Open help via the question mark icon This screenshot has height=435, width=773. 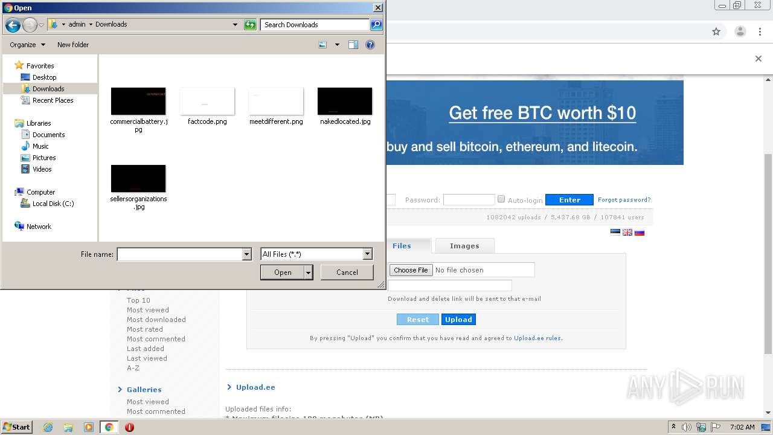coord(370,45)
